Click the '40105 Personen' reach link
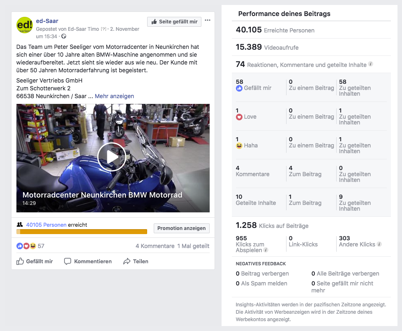The width and height of the screenshot is (402, 331). click(x=46, y=225)
